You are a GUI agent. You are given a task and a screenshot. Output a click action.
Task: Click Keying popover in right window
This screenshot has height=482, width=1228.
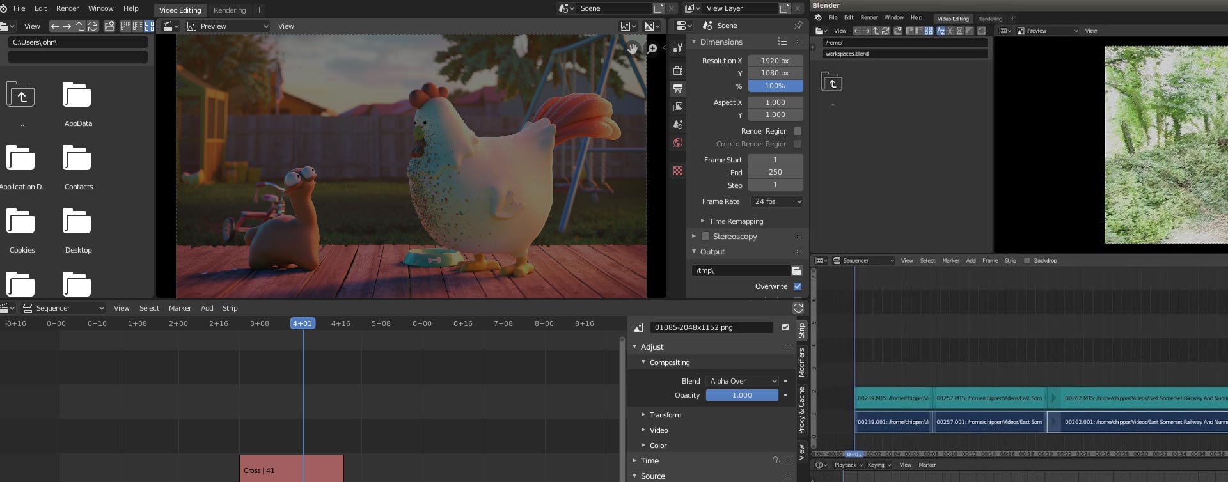879,465
